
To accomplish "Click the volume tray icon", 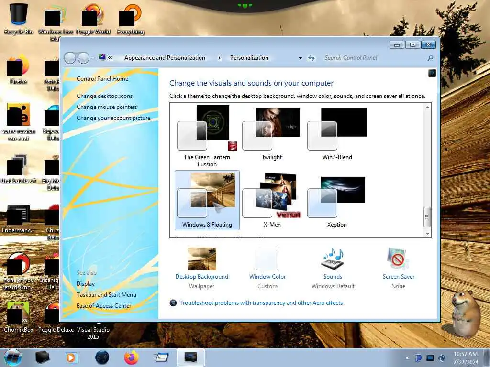I will pos(442,358).
